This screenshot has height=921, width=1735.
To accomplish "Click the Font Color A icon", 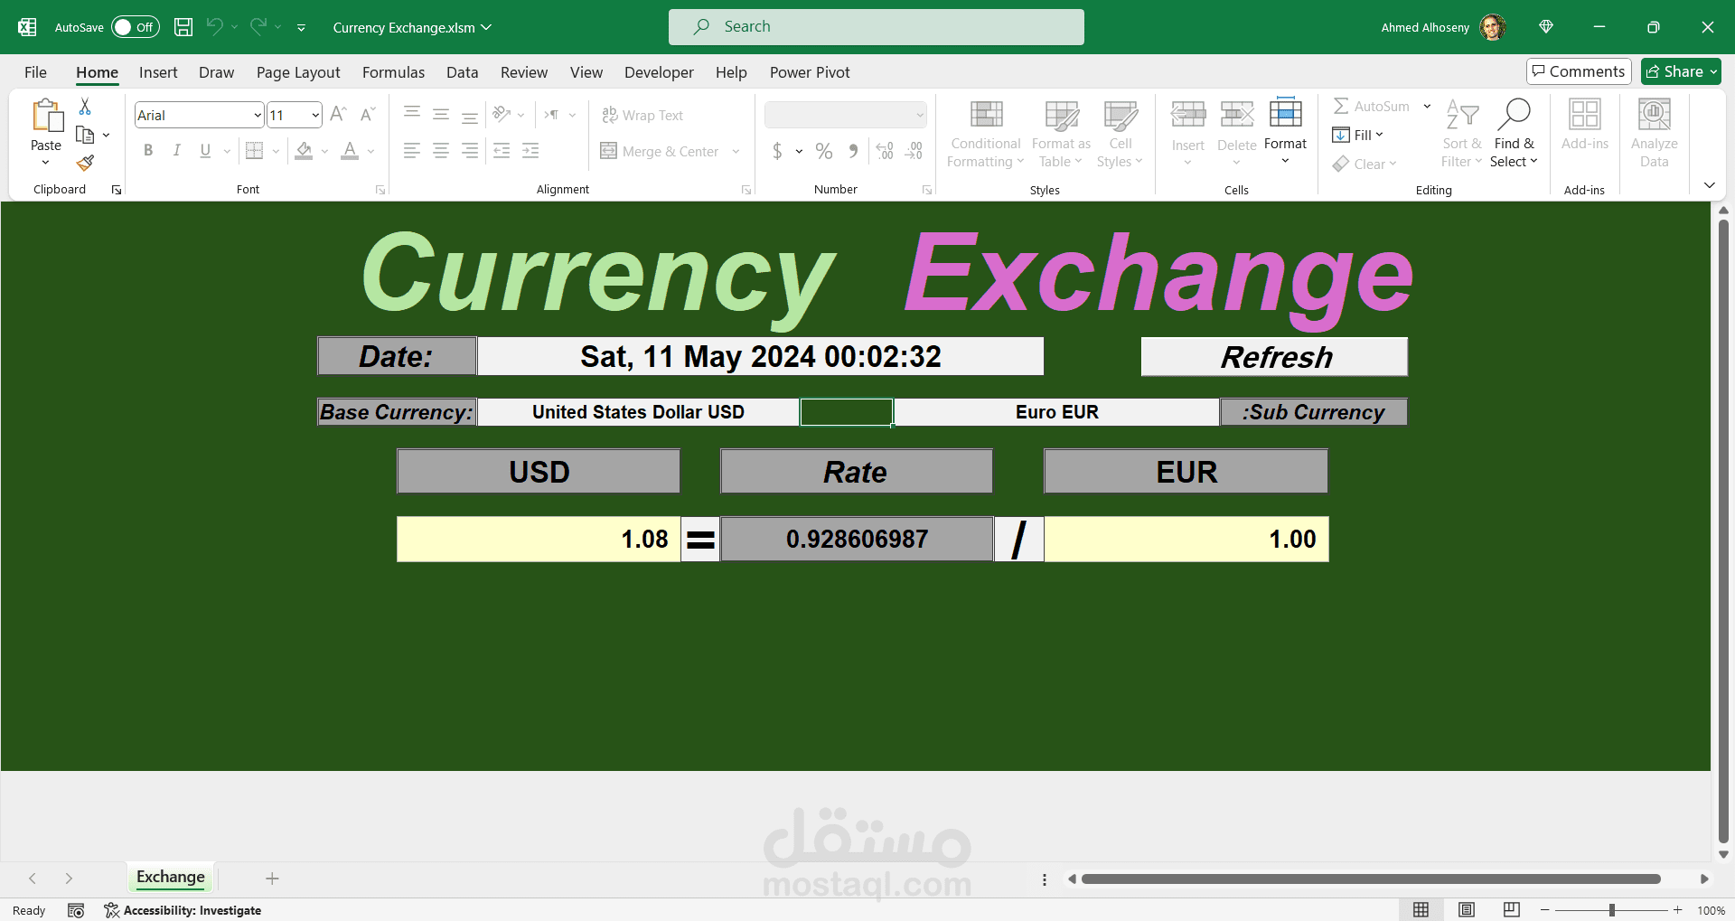I will [350, 151].
